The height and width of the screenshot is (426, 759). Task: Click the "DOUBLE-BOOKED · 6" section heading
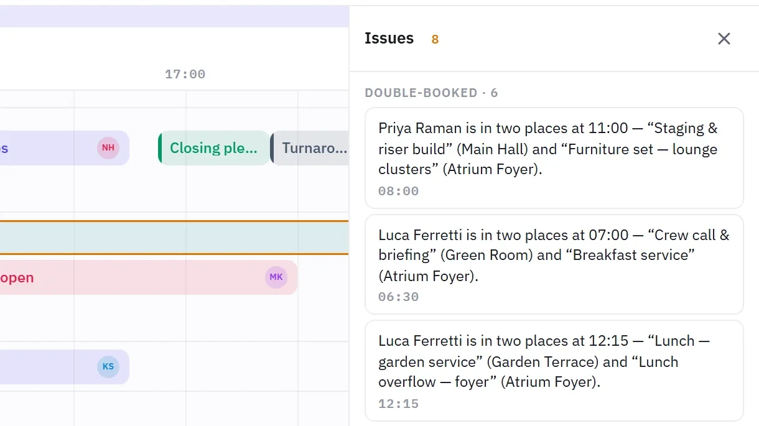[x=431, y=93]
